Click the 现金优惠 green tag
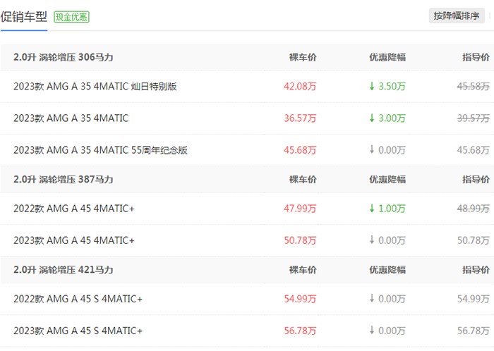The image size is (494, 351). (x=71, y=17)
